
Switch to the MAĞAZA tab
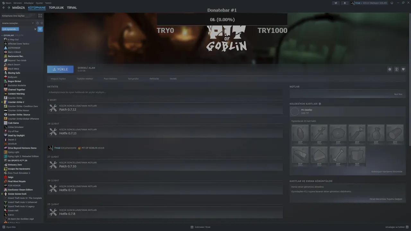[18, 8]
